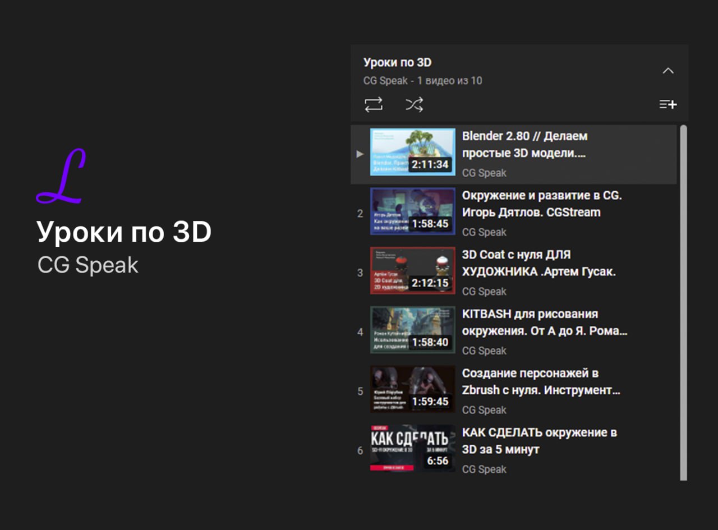
Task: Click the large heading 'Уроки по 3D' at left
Action: 124,232
